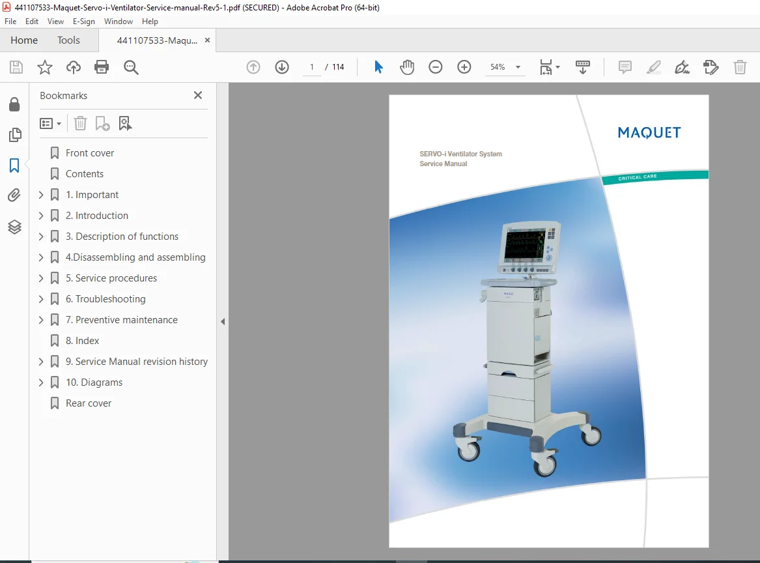760x563 pixels.
Task: Click the page number input field
Action: (x=312, y=67)
